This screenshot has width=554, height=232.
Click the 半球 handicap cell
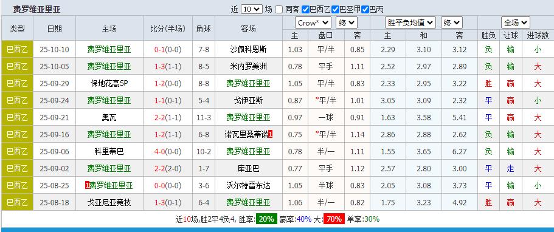click(x=326, y=185)
